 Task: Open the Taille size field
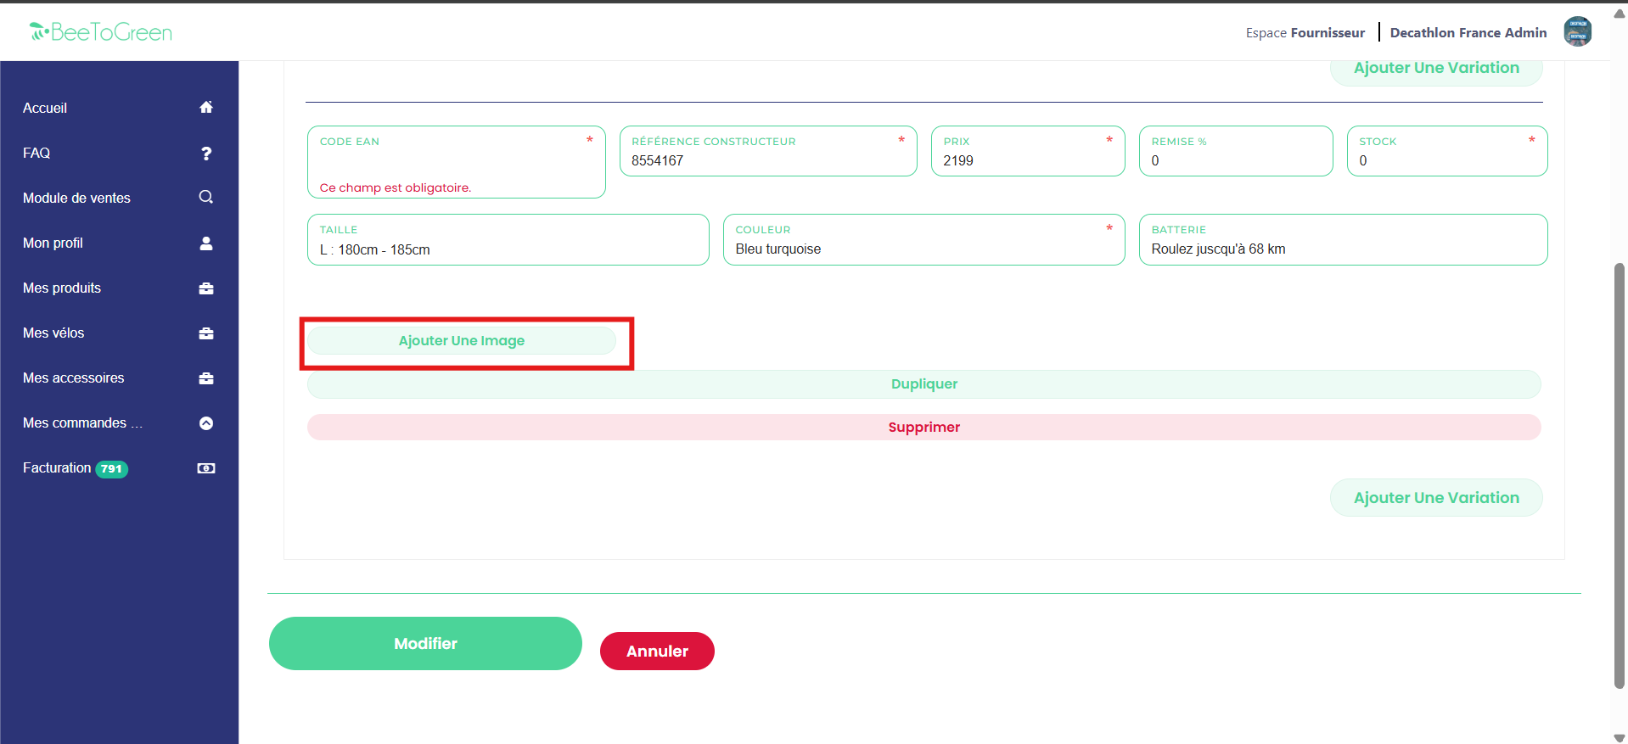click(508, 249)
